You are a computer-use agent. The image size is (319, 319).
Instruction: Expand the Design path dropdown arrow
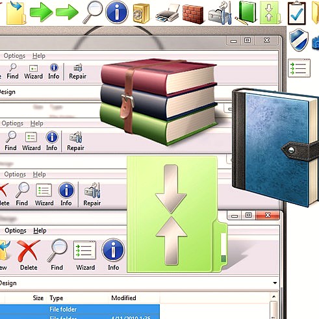(x=275, y=283)
